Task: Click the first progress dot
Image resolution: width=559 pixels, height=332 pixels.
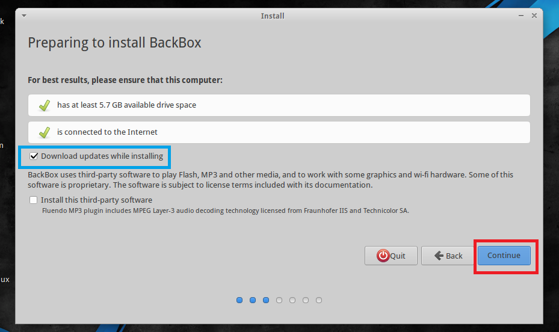Action: pyautogui.click(x=239, y=300)
